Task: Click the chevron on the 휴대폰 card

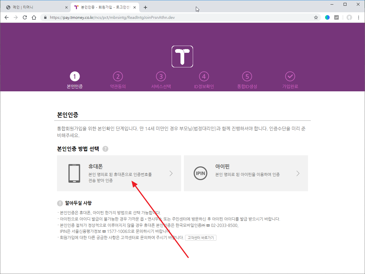Action: coord(171,173)
